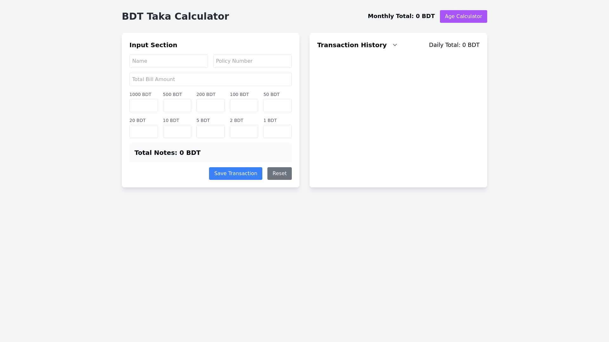Focus the 500 BDT note count box
The image size is (609, 342).
177,105
